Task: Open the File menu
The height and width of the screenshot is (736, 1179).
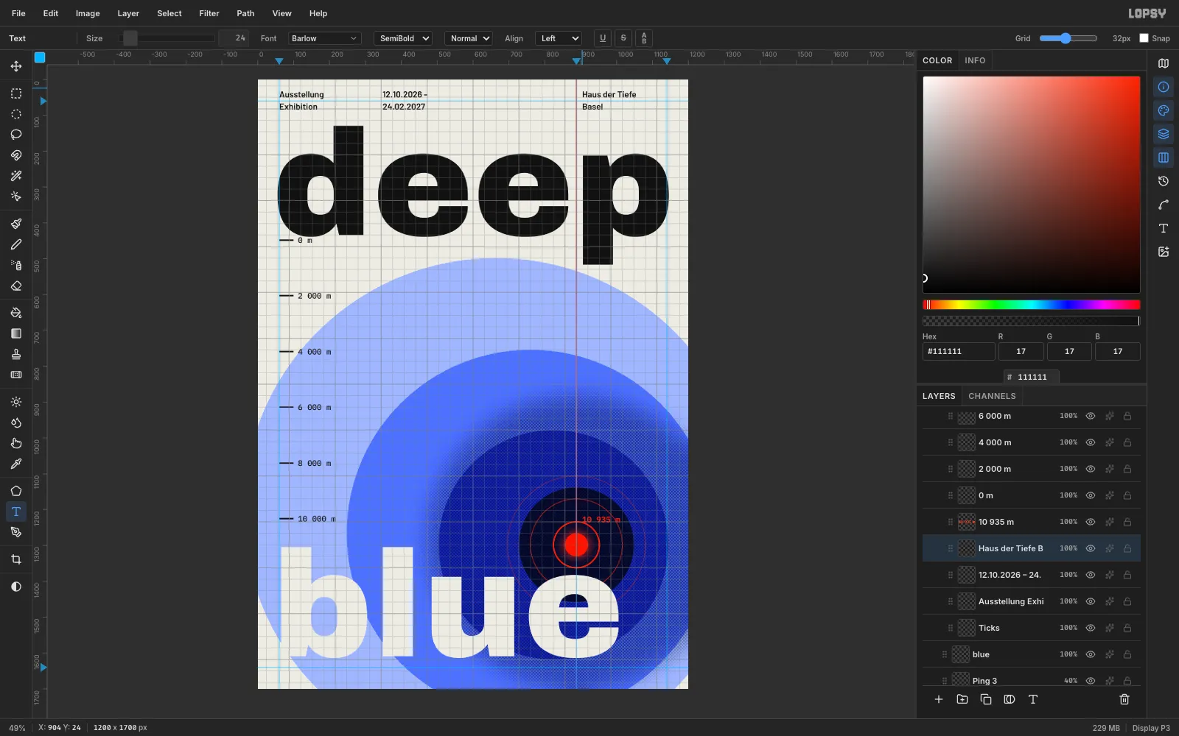Action: click(18, 13)
